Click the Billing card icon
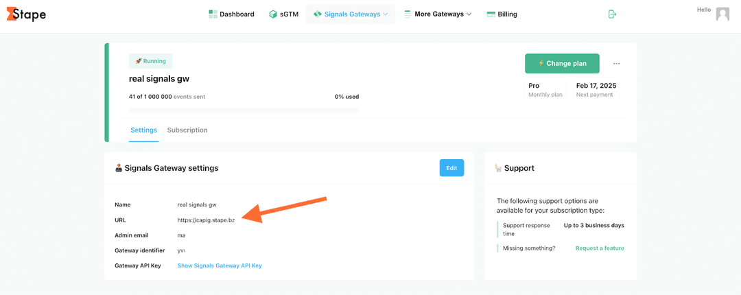The height and width of the screenshot is (295, 741). pyautogui.click(x=491, y=14)
